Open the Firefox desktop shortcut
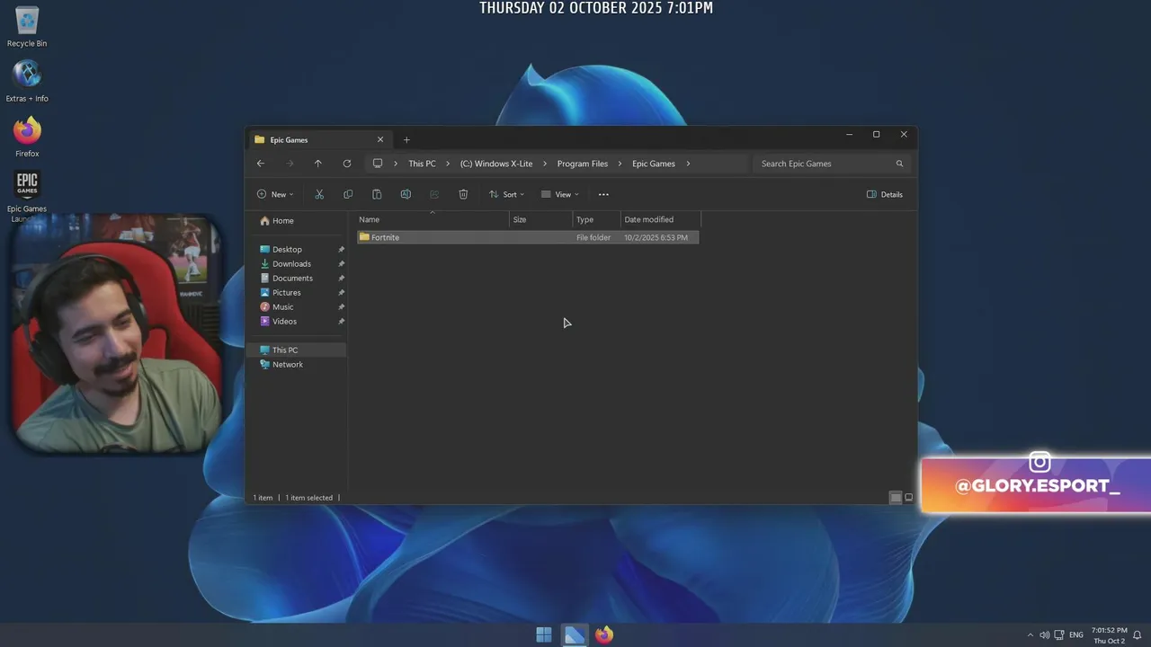The width and height of the screenshot is (1151, 647). (x=27, y=137)
